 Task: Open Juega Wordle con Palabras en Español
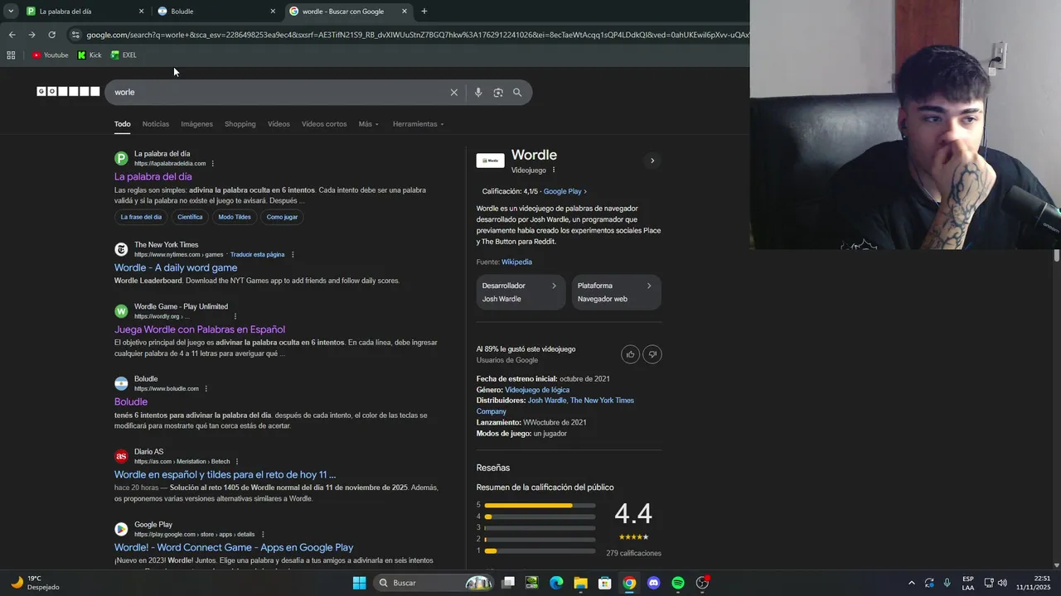click(200, 329)
